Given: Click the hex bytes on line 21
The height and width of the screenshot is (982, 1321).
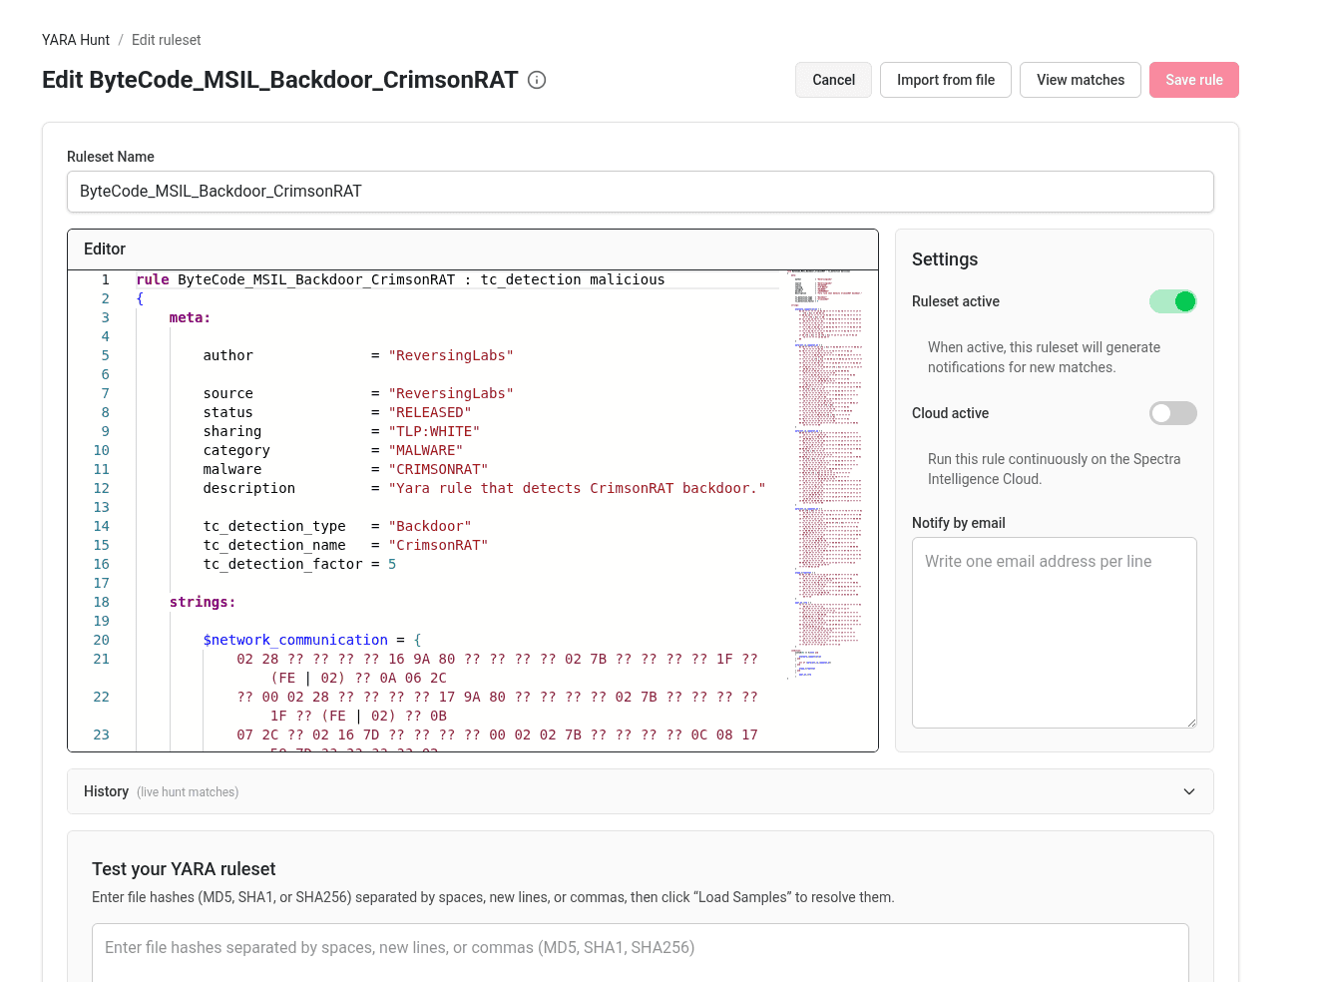Looking at the screenshot, I should pyautogui.click(x=497, y=669).
